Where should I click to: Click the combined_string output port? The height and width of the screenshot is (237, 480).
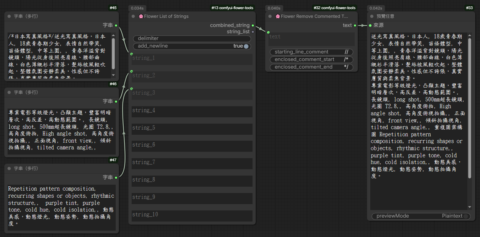[253, 25]
